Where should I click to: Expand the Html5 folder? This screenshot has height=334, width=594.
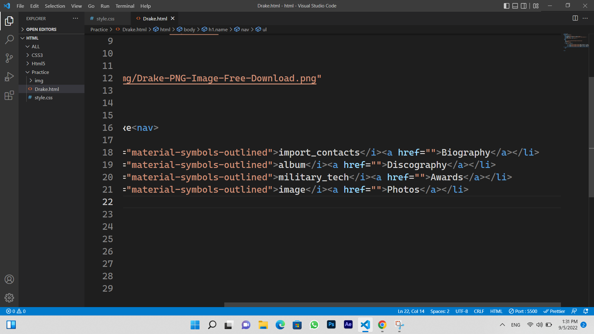click(x=51, y=63)
